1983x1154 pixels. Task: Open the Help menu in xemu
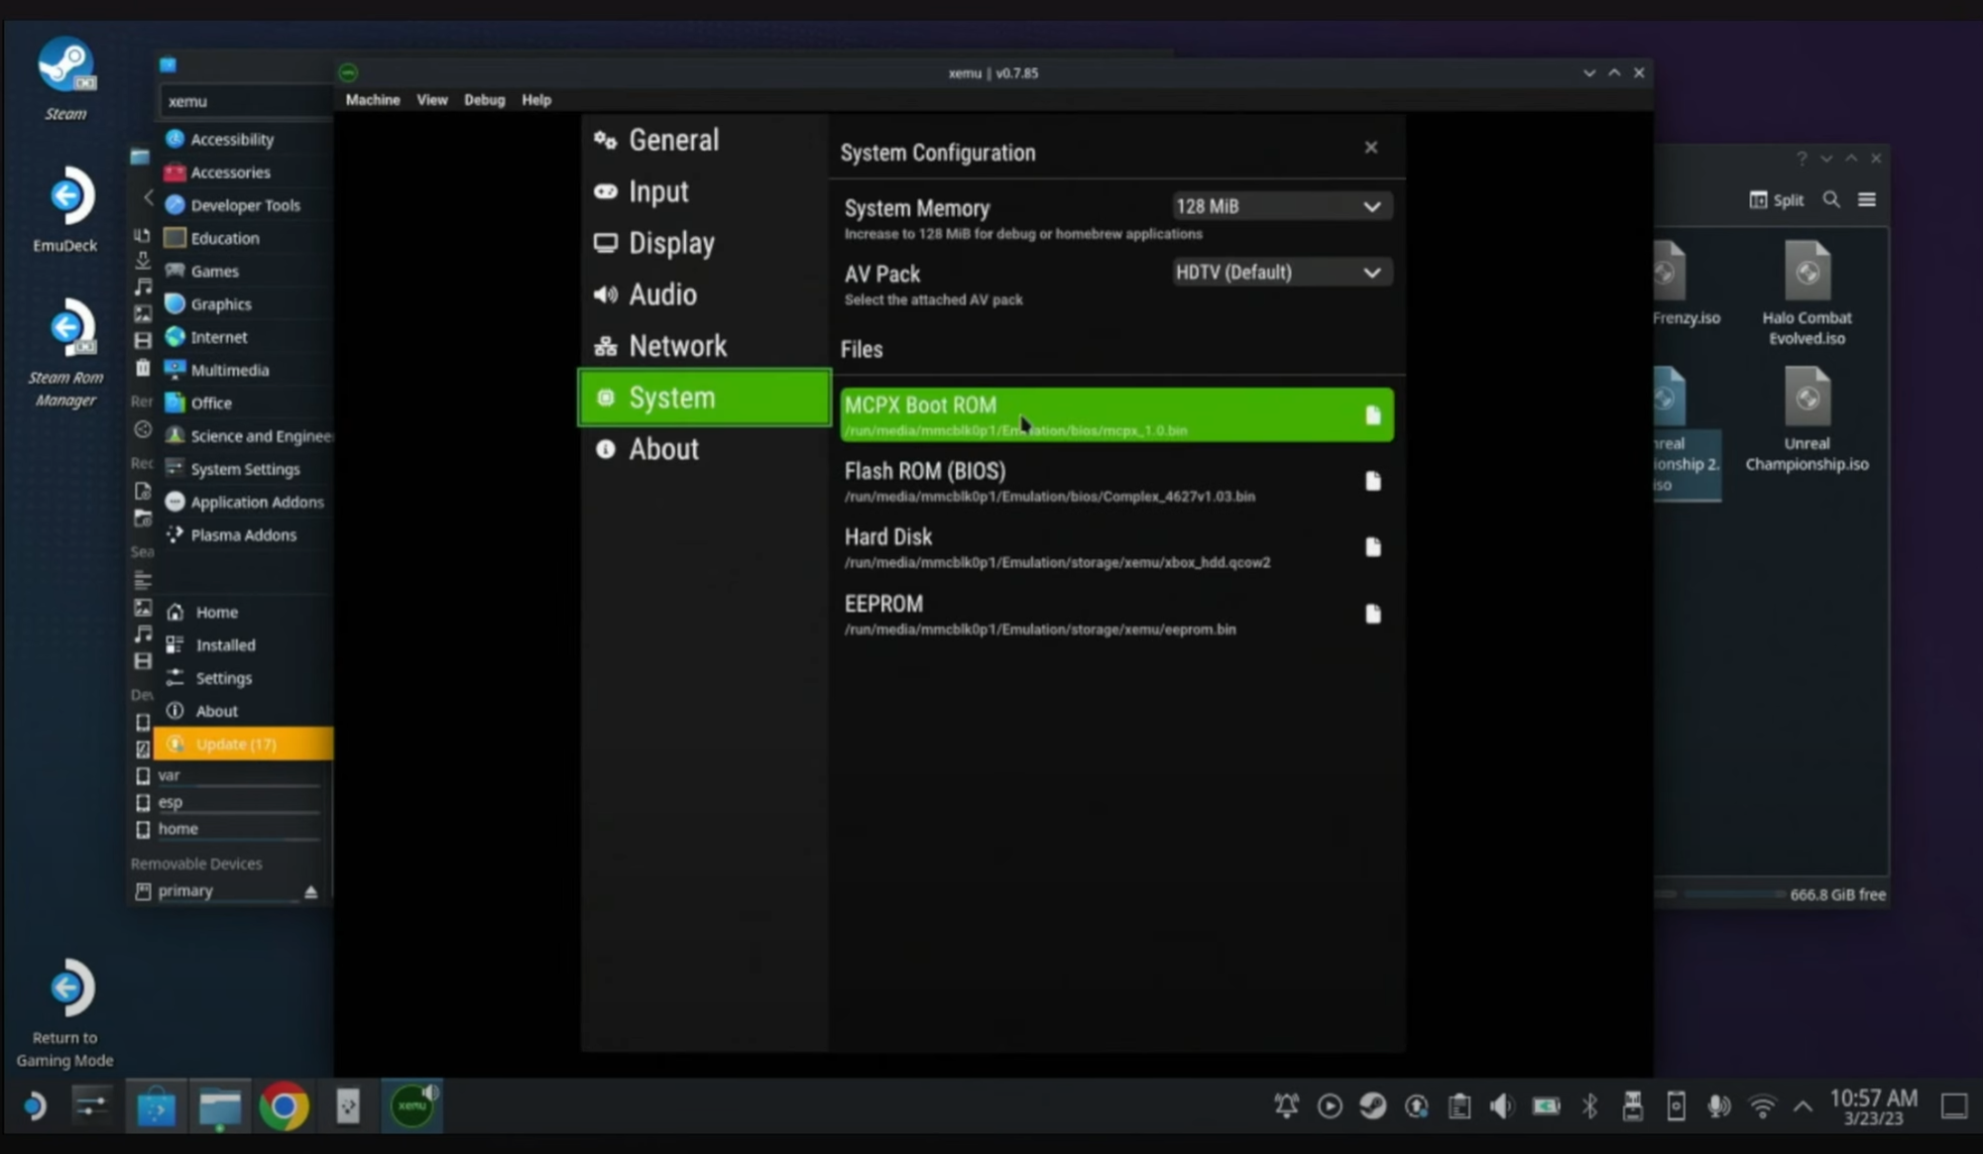pyautogui.click(x=536, y=100)
